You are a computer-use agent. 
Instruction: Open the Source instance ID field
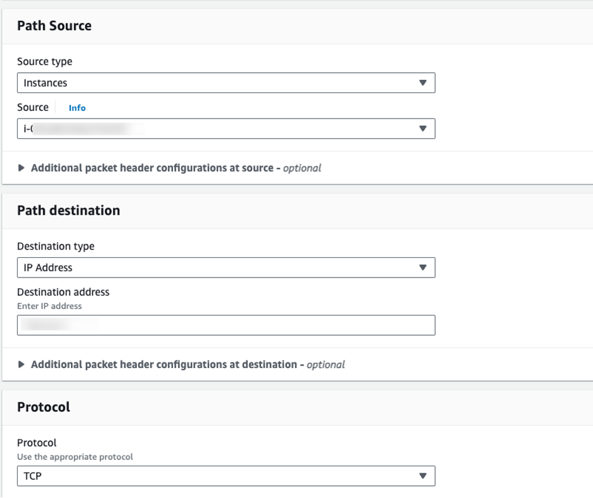click(215, 129)
